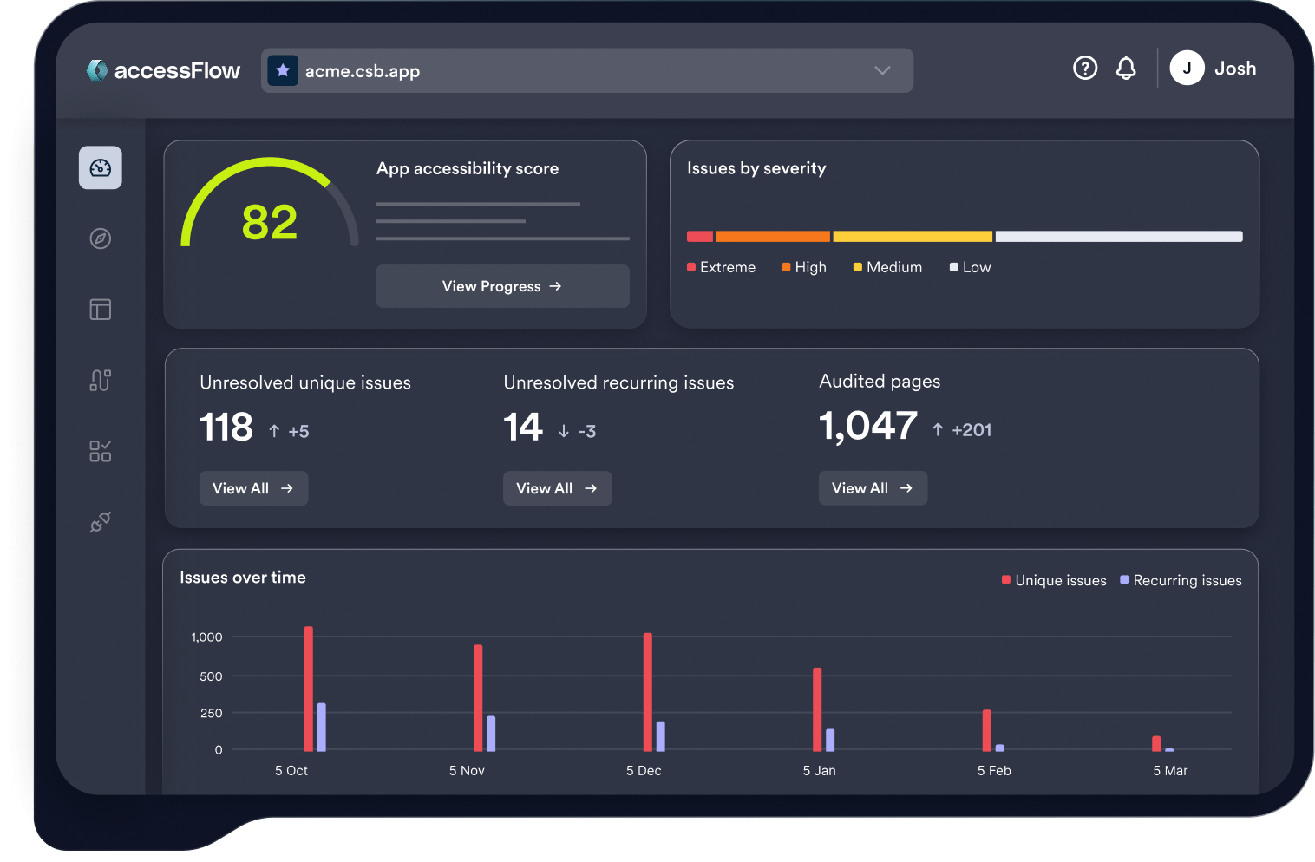This screenshot has height=862, width=1315.
Task: Click the 5 Oct unique issues bar
Action: tap(309, 689)
